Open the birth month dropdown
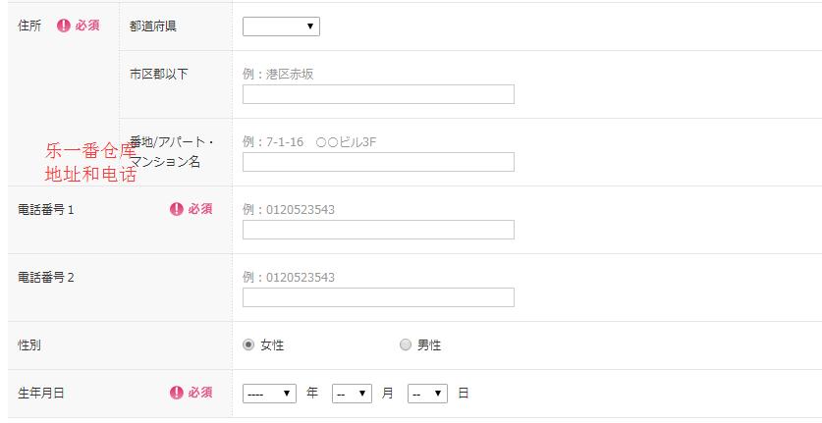Screen dimensions: 822x423 pos(352,393)
